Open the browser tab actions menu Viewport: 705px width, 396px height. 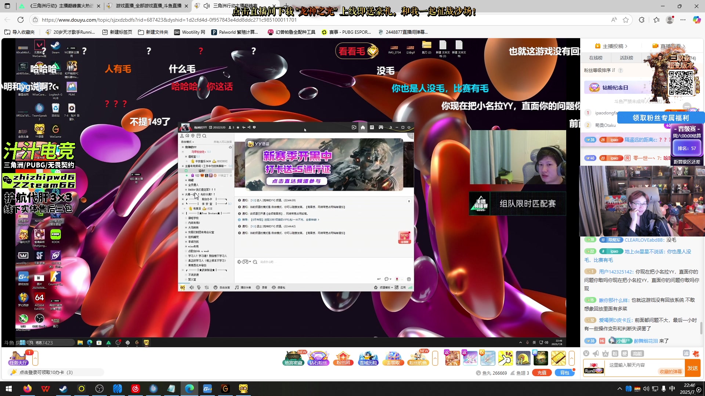click(x=7, y=6)
